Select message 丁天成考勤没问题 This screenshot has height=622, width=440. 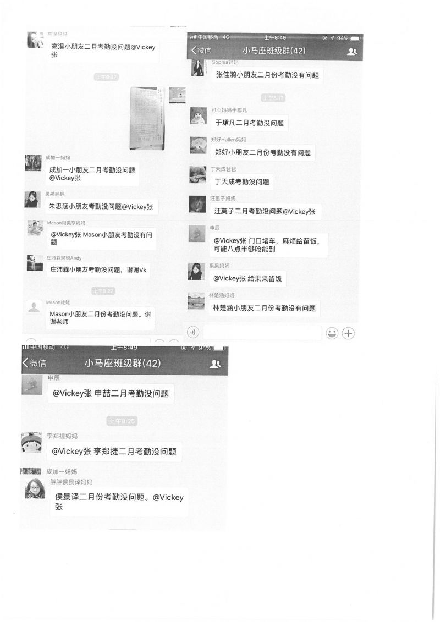tap(241, 181)
